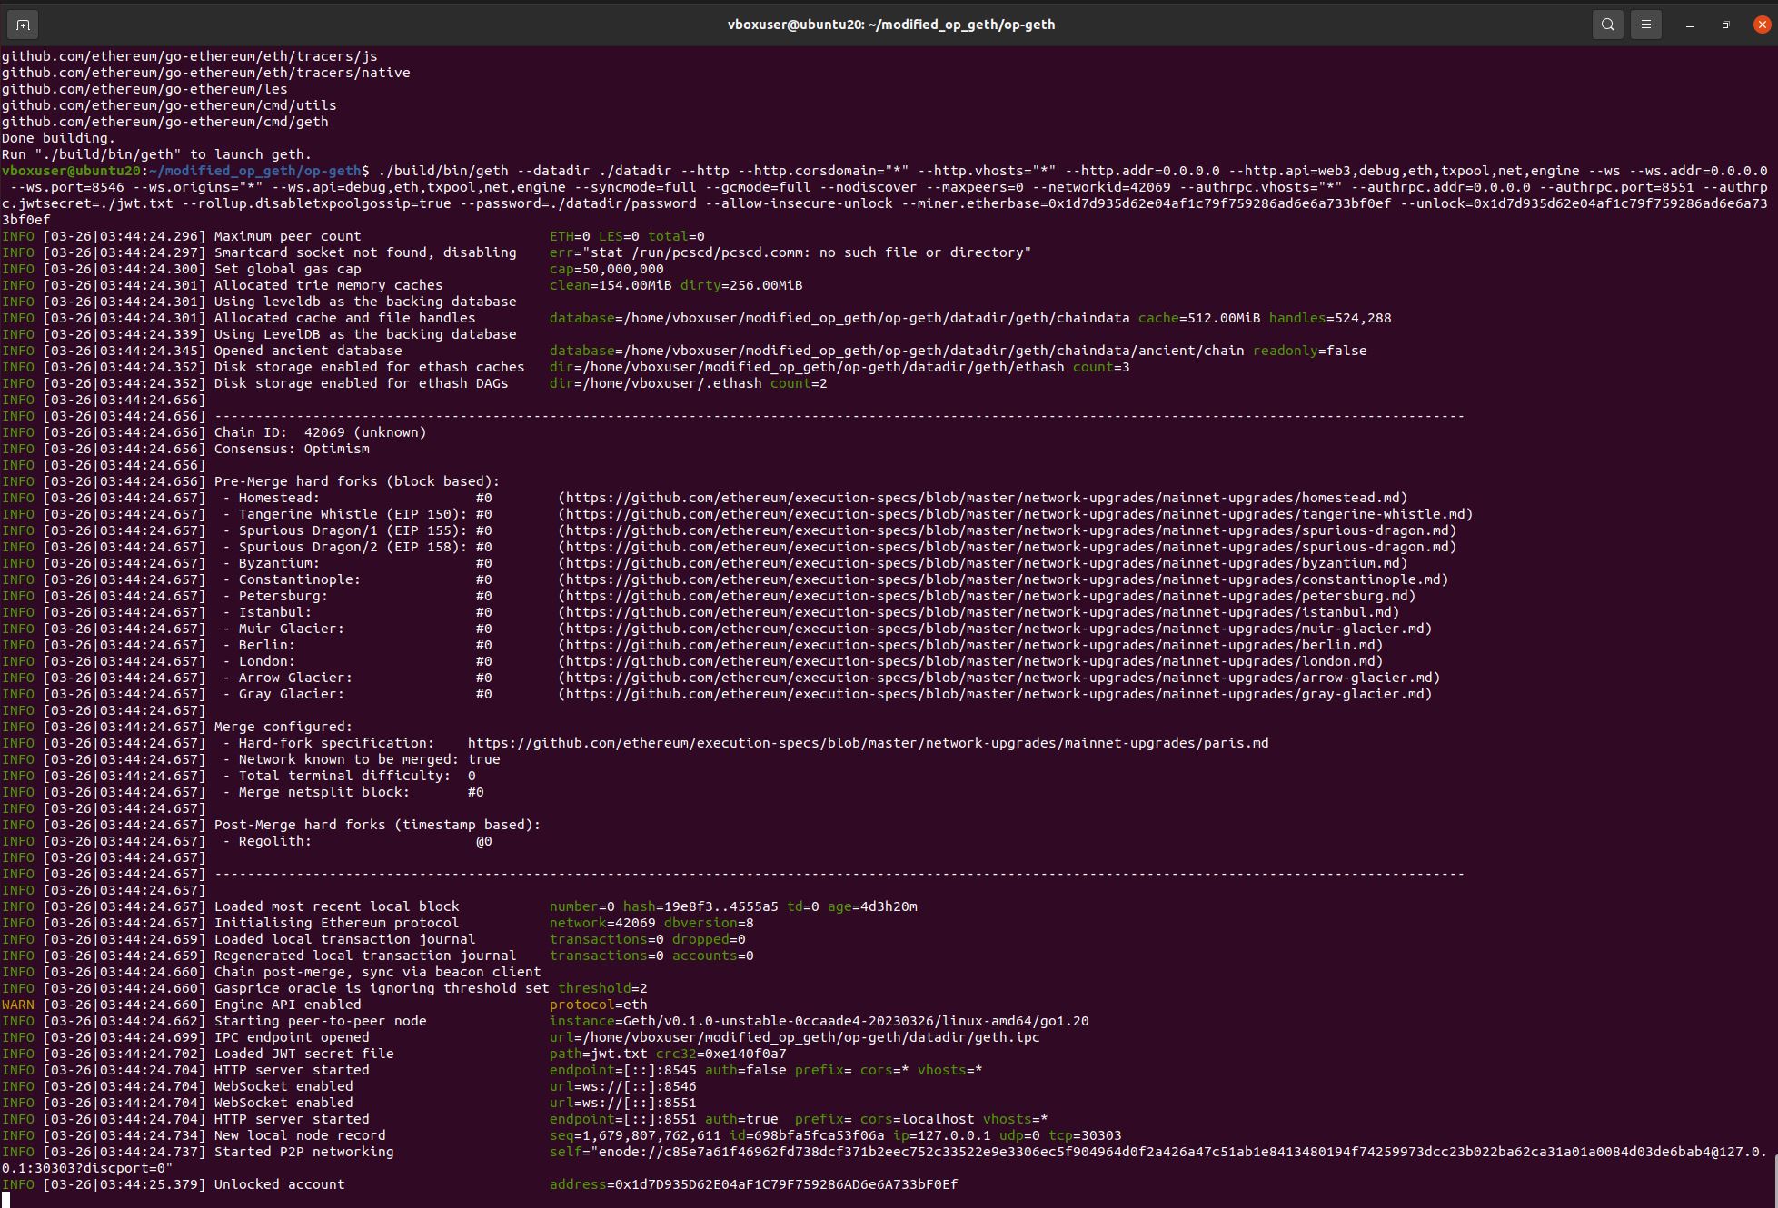Click 'Consensus: Optimism' log line
Viewport: 1778px width, 1208px height.
(292, 449)
